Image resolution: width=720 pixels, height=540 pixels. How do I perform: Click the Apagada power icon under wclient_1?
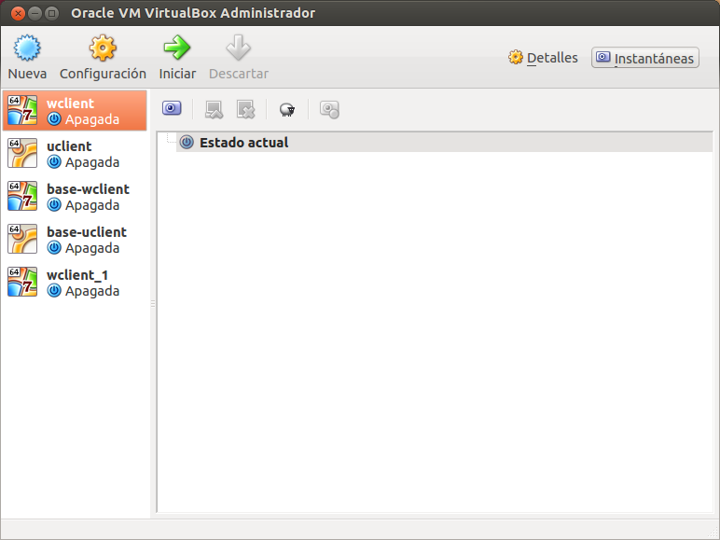(x=54, y=291)
